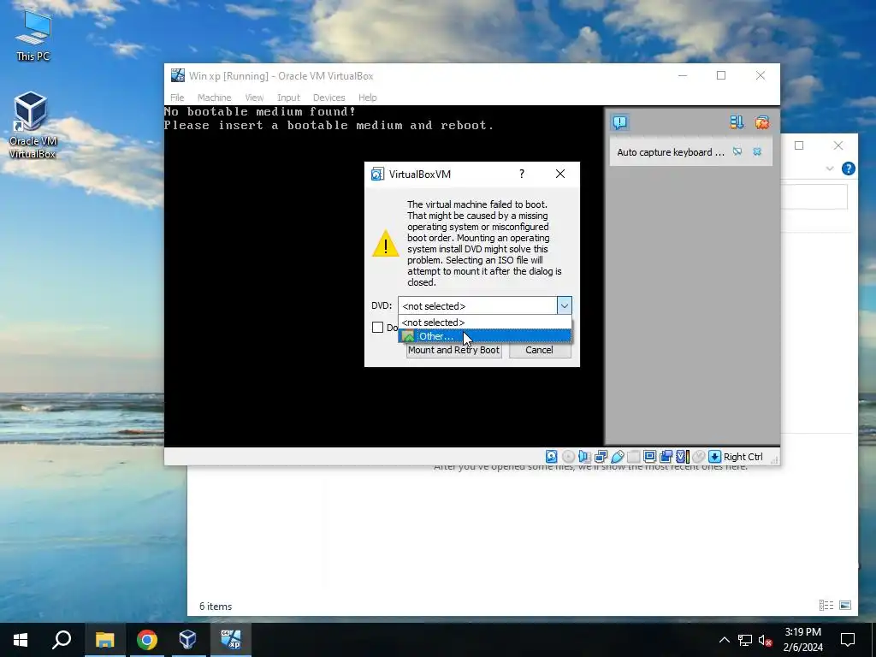Click the DVD combo box field showing <not selected>
876x657 pixels.
click(x=477, y=305)
